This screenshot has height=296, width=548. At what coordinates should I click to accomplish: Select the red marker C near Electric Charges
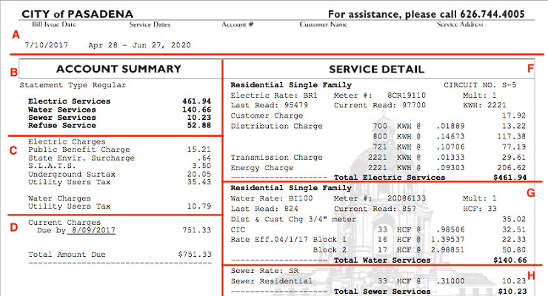tap(13, 151)
